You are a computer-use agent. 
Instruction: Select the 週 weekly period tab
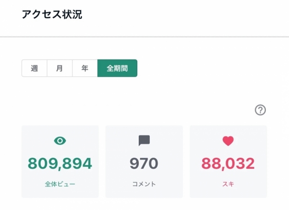tap(34, 68)
